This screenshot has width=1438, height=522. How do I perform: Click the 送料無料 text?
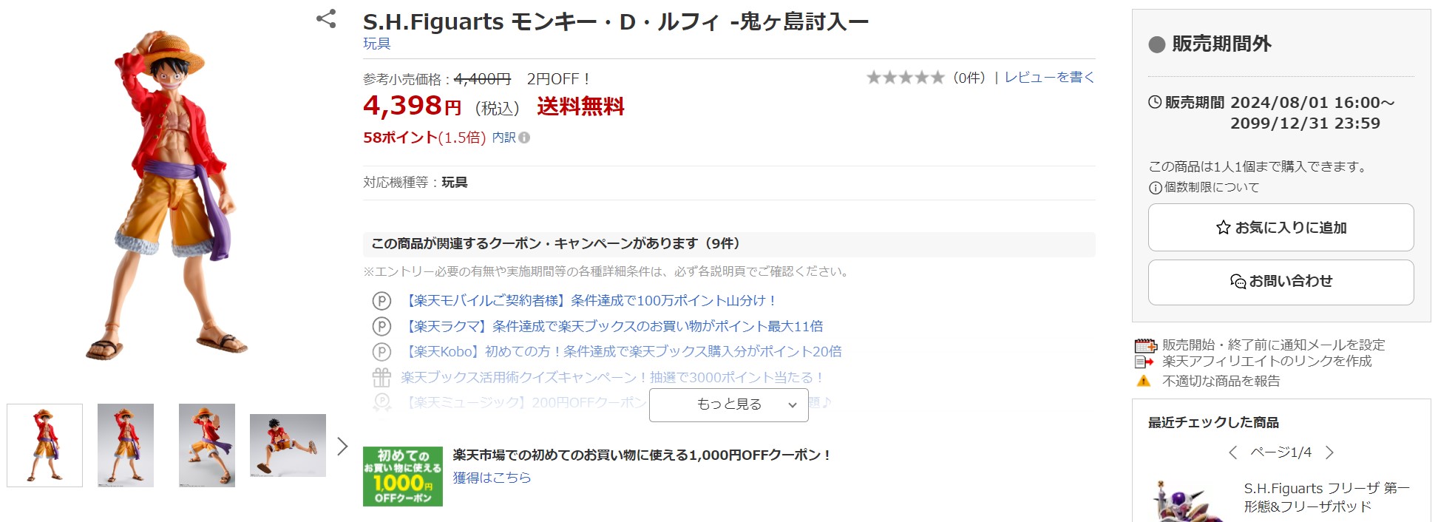coord(581,107)
